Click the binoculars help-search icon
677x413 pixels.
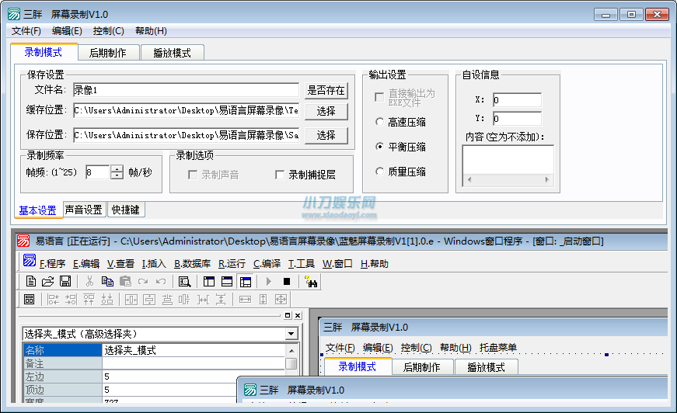[x=311, y=282]
